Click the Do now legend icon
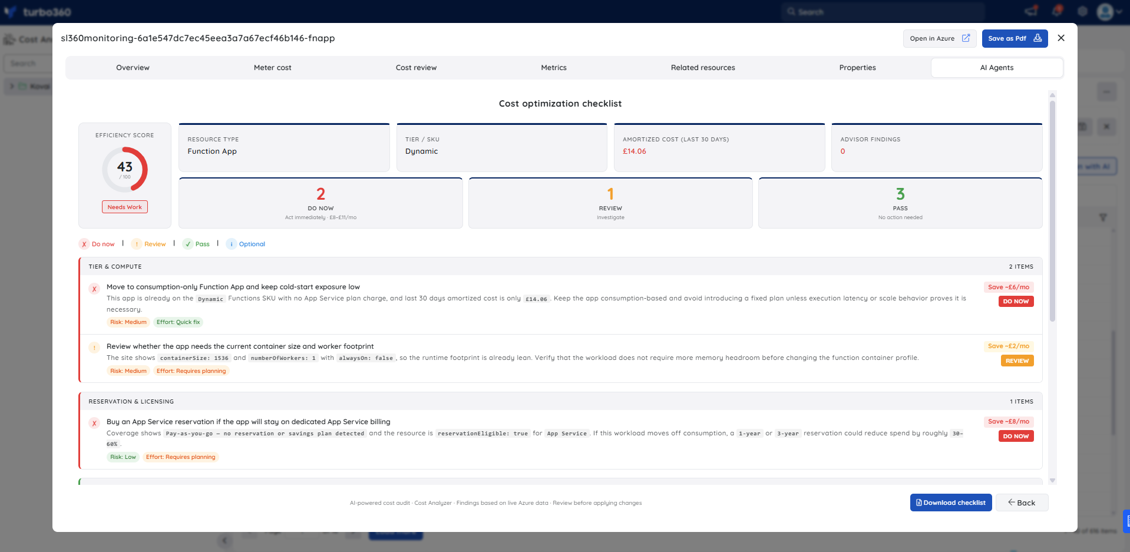 coord(84,244)
